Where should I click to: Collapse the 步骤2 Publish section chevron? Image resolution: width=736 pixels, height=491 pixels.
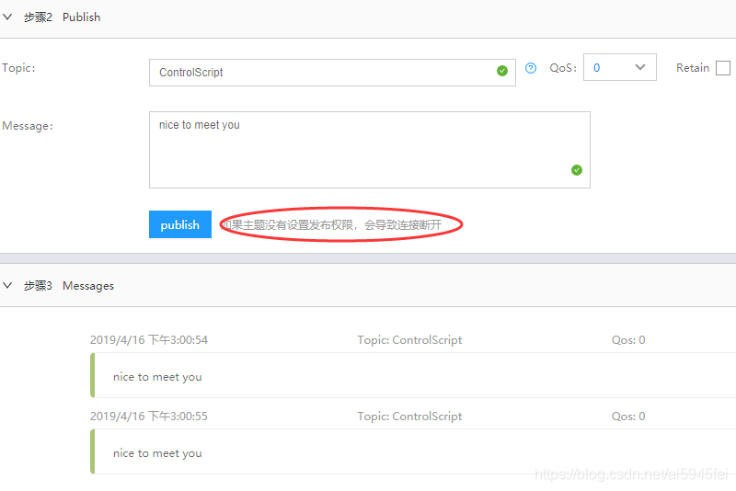point(7,17)
